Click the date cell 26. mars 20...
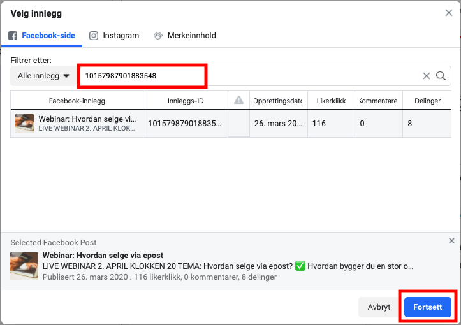 tap(278, 124)
